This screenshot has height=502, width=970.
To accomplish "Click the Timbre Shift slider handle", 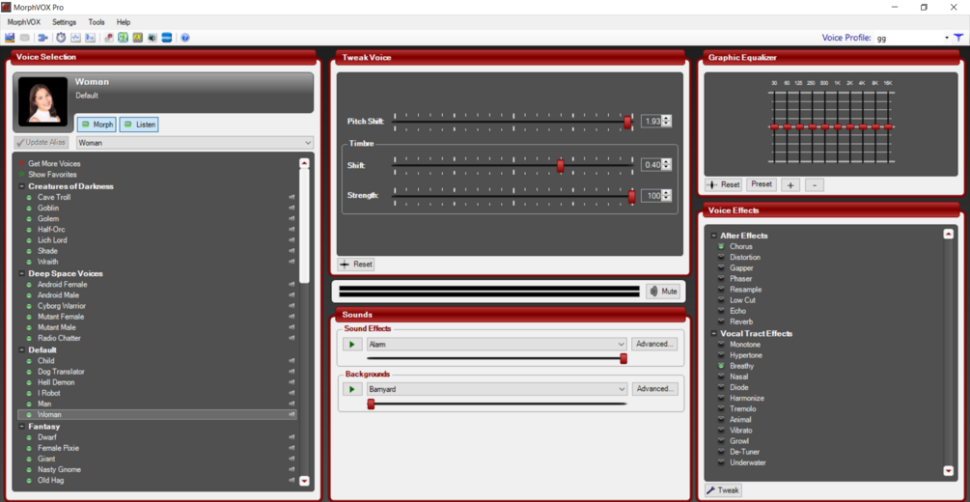I will point(561,166).
